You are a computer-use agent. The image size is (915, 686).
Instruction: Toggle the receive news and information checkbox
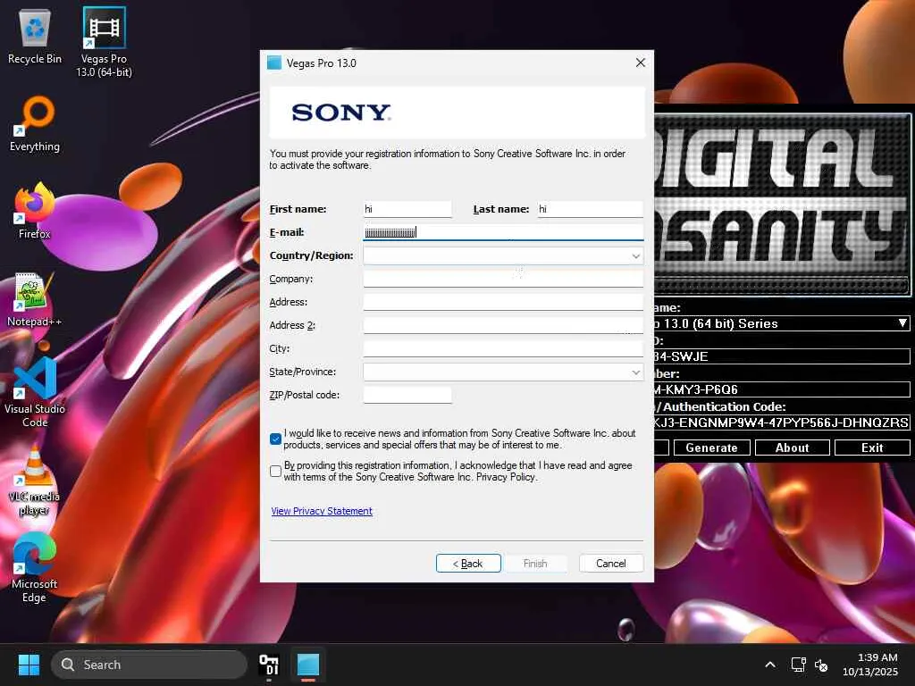[276, 439]
